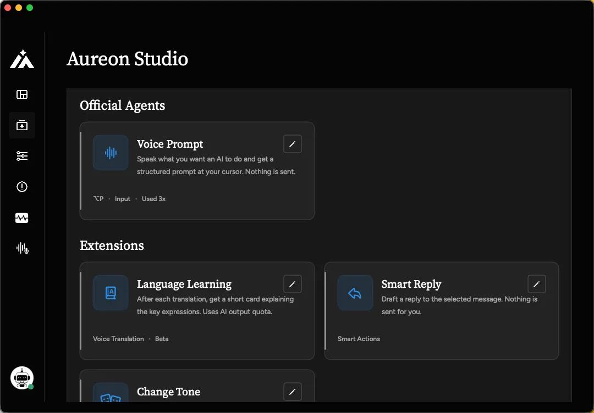Open the Smart Reply card title

411,284
